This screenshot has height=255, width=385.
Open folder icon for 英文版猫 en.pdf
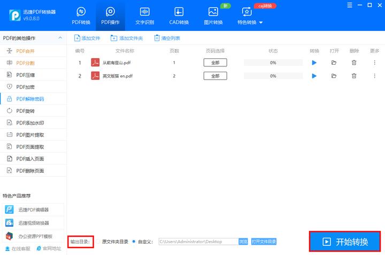click(x=334, y=76)
